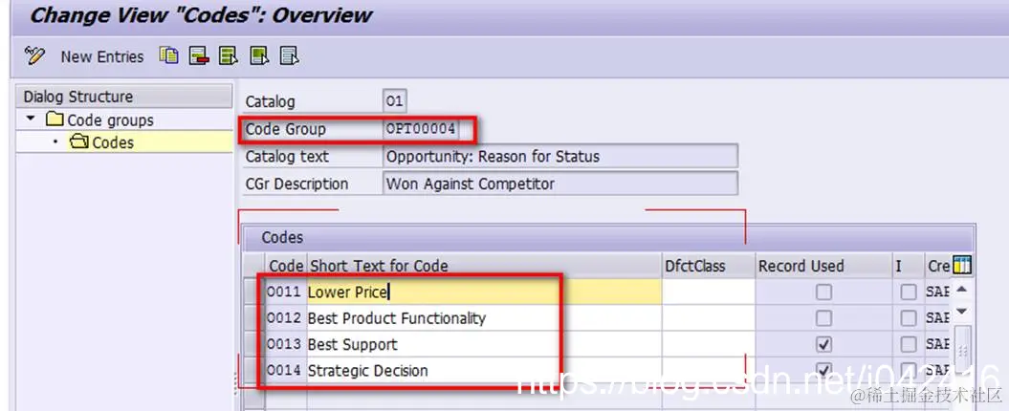Screen dimensions: 1009x411
Task: Click code cell O012
Action: [286, 318]
